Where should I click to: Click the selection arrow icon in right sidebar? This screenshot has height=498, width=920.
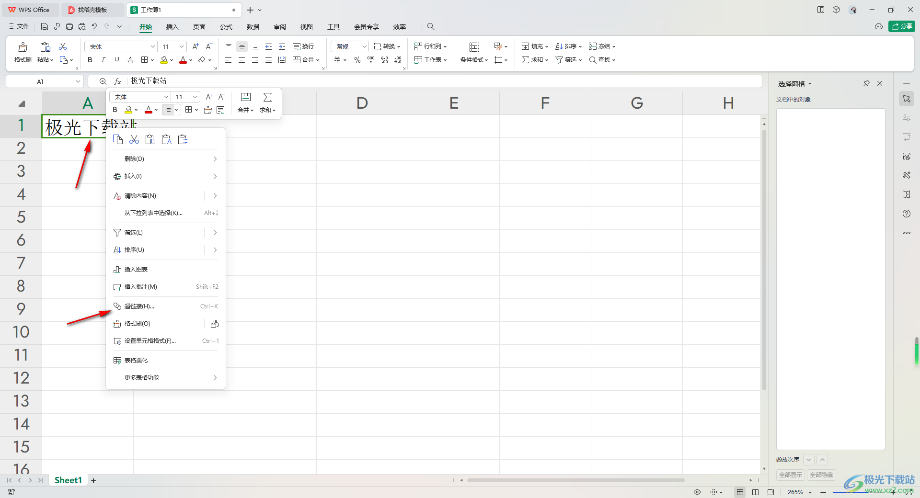coord(907,99)
